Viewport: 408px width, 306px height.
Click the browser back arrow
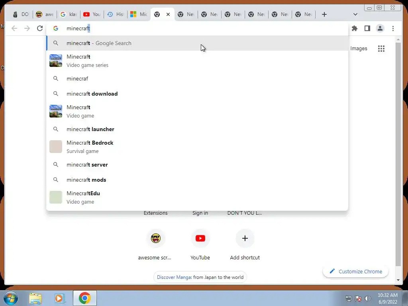14,28
